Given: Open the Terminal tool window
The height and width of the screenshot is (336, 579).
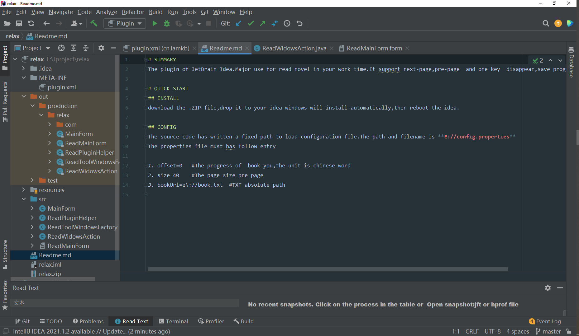Looking at the screenshot, I should (x=173, y=321).
